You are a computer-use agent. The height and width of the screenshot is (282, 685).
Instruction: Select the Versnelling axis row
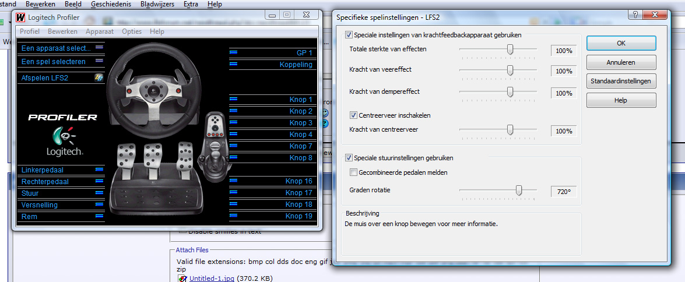click(x=61, y=205)
